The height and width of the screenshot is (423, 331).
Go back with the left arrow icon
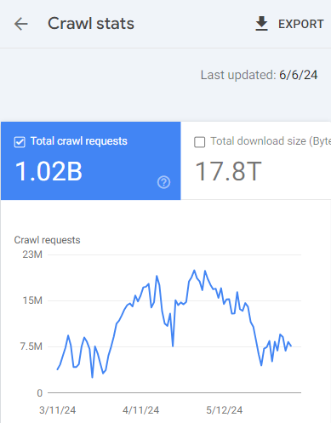(21, 24)
